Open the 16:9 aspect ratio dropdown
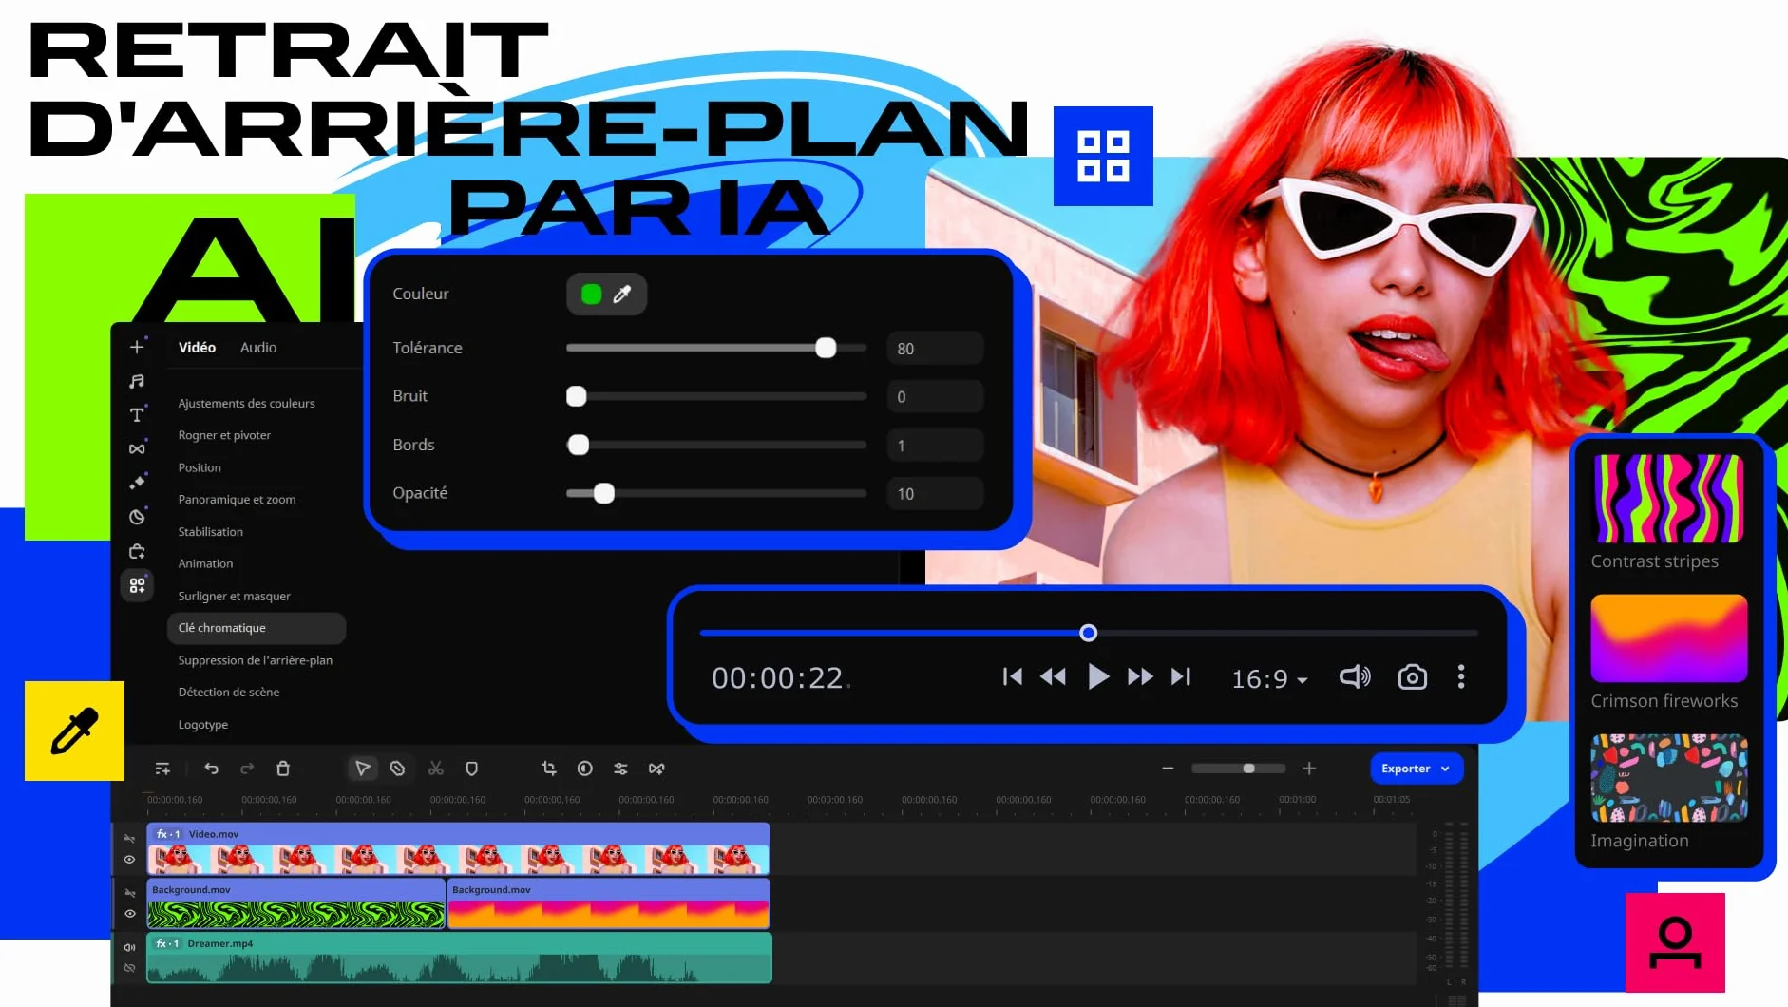Image resolution: width=1788 pixels, height=1007 pixels. pyautogui.click(x=1270, y=678)
